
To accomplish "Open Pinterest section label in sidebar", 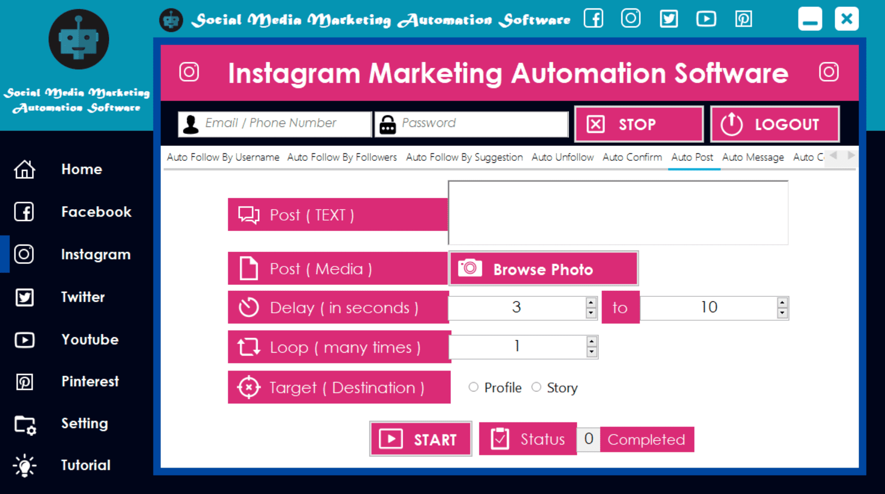I will 90,382.
